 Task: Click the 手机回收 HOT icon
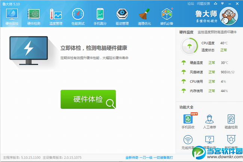(188, 119)
